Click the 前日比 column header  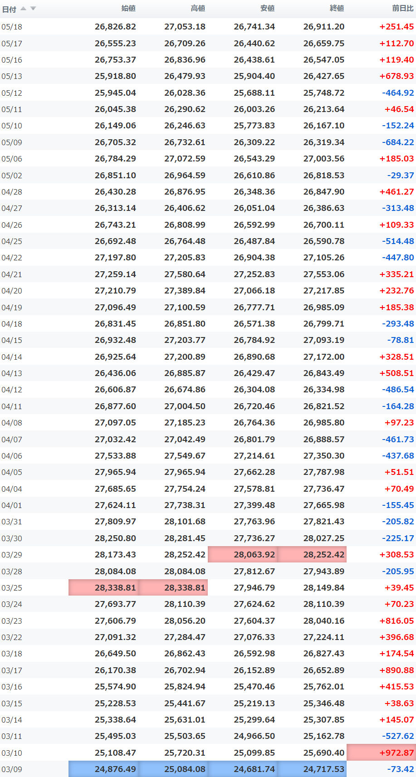coord(403,8)
